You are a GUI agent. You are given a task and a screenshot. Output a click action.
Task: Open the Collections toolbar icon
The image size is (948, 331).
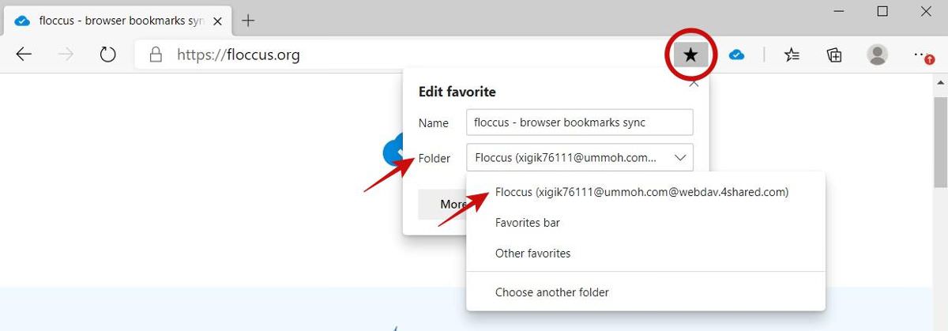834,55
